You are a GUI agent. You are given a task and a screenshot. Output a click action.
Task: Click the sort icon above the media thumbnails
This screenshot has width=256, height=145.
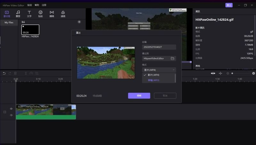pos(23,22)
